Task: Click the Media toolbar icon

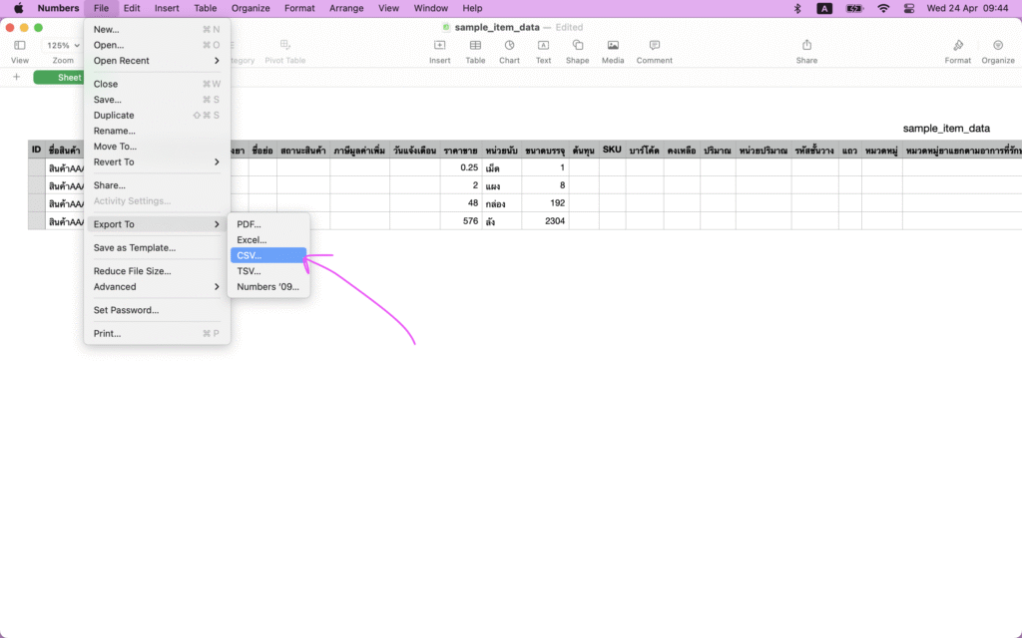Action: [x=613, y=46]
